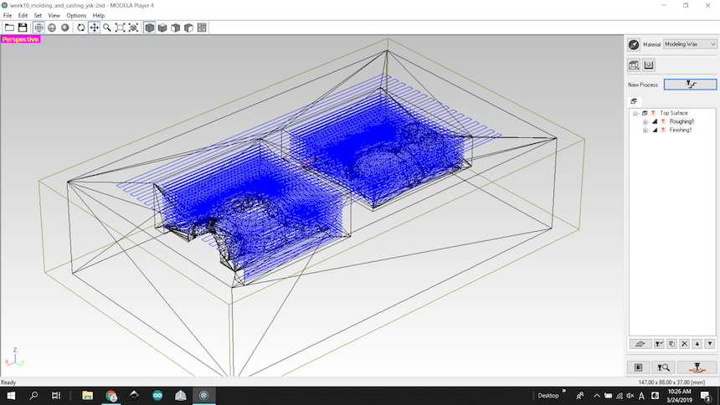720x405 pixels.
Task: Move the selected process up
Action: pos(697,343)
